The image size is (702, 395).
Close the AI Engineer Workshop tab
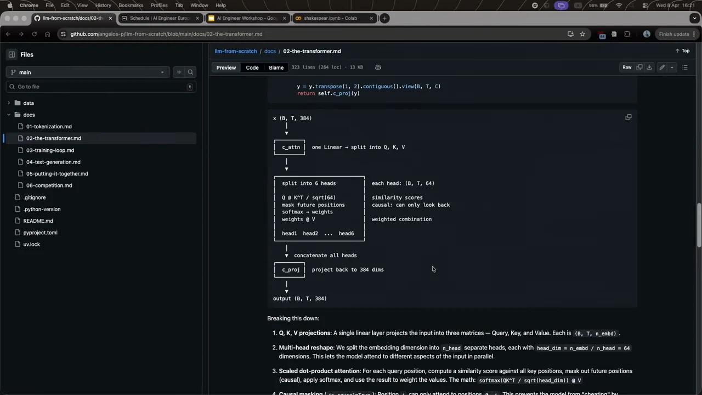284,18
